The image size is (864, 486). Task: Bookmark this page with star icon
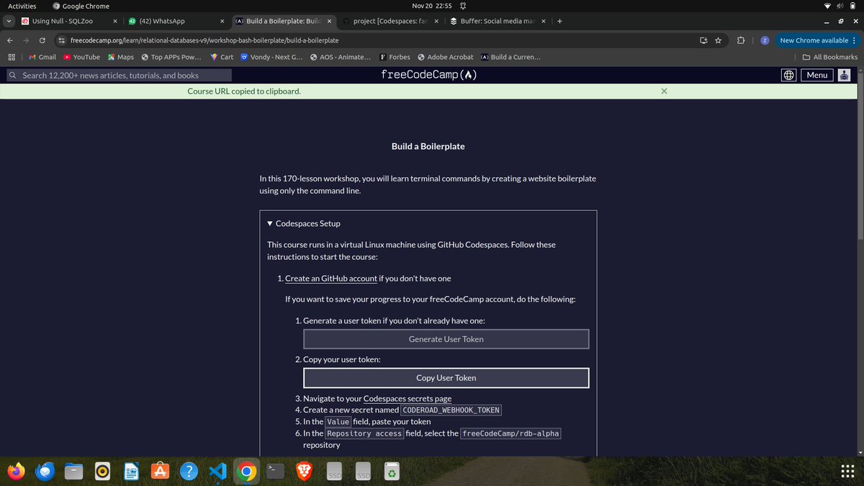(718, 40)
